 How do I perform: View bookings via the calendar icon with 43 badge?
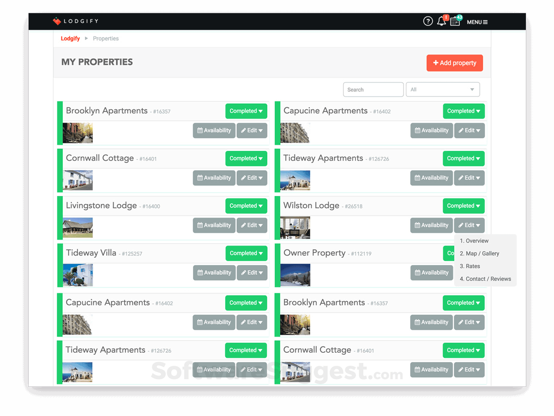(x=455, y=21)
